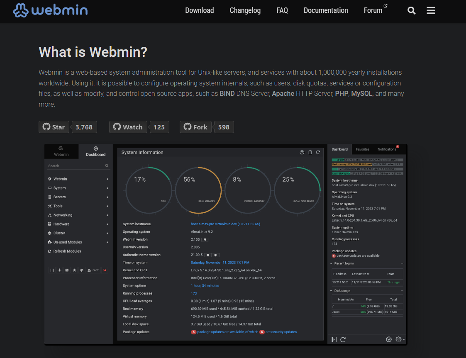
Task: Click the sidebar Search input field
Action: pyautogui.click(x=78, y=166)
